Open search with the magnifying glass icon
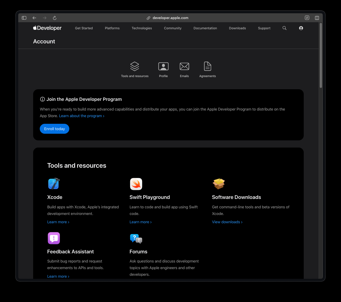The height and width of the screenshot is (302, 341). point(284,28)
